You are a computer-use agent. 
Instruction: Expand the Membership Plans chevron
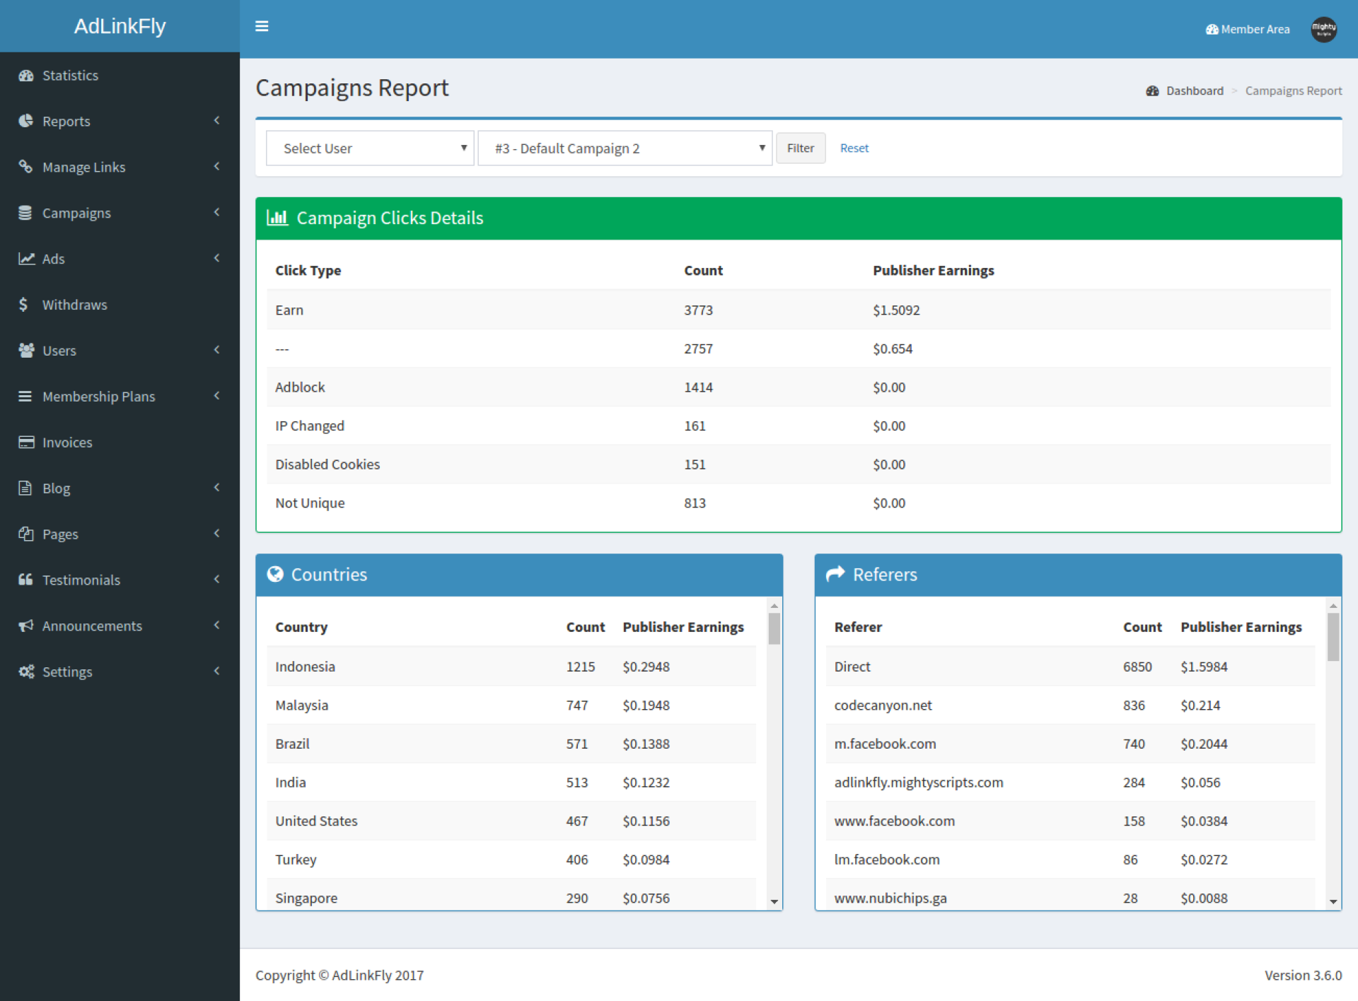216,396
